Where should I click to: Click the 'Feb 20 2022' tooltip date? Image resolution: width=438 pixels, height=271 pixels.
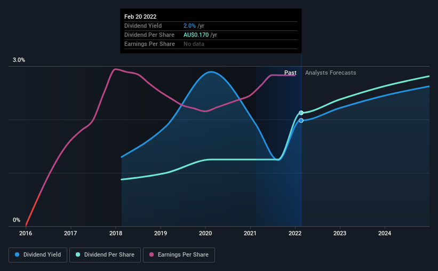(140, 17)
